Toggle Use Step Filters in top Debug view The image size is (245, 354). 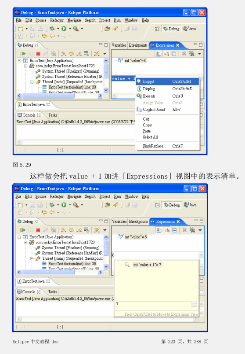[x=97, y=54]
